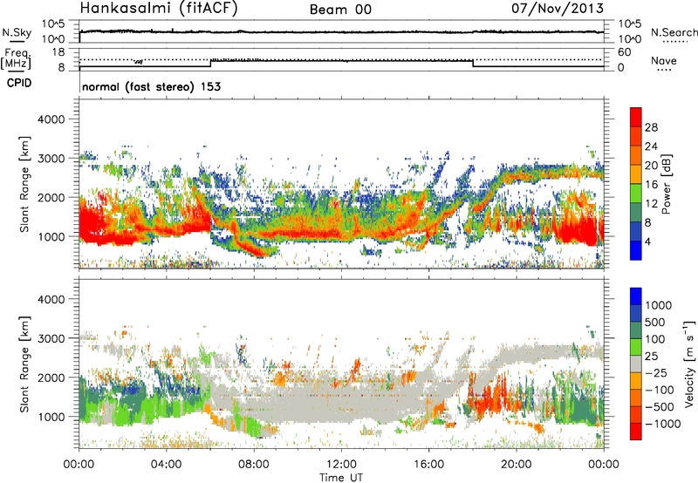Click the red bottom of velocity colorbar

click(x=636, y=432)
